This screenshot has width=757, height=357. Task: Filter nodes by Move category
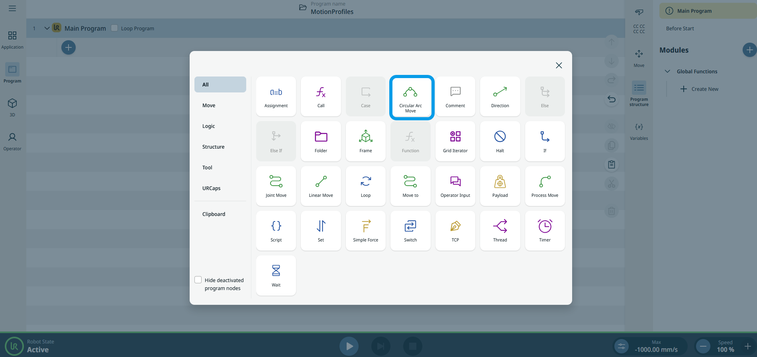(x=209, y=105)
